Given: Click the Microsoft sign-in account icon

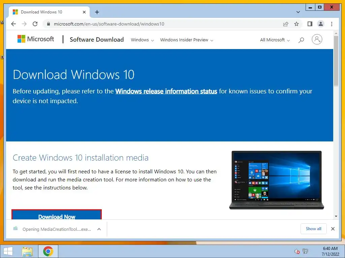Looking at the screenshot, I should pos(317,40).
